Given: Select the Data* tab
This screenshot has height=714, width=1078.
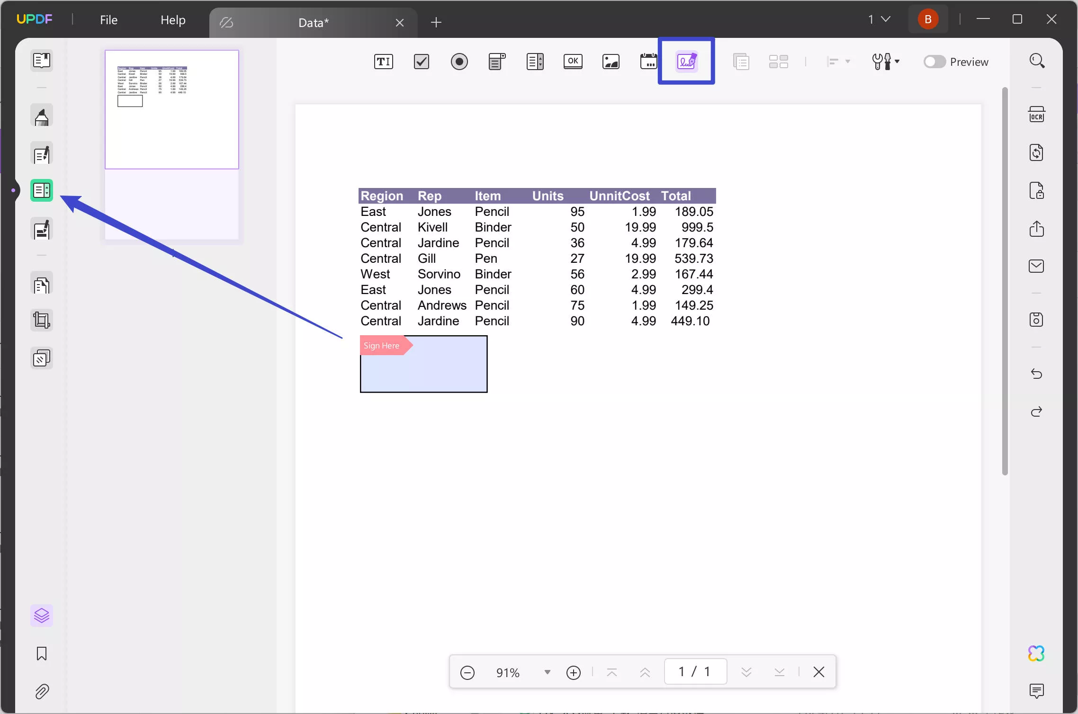Looking at the screenshot, I should click(313, 21).
